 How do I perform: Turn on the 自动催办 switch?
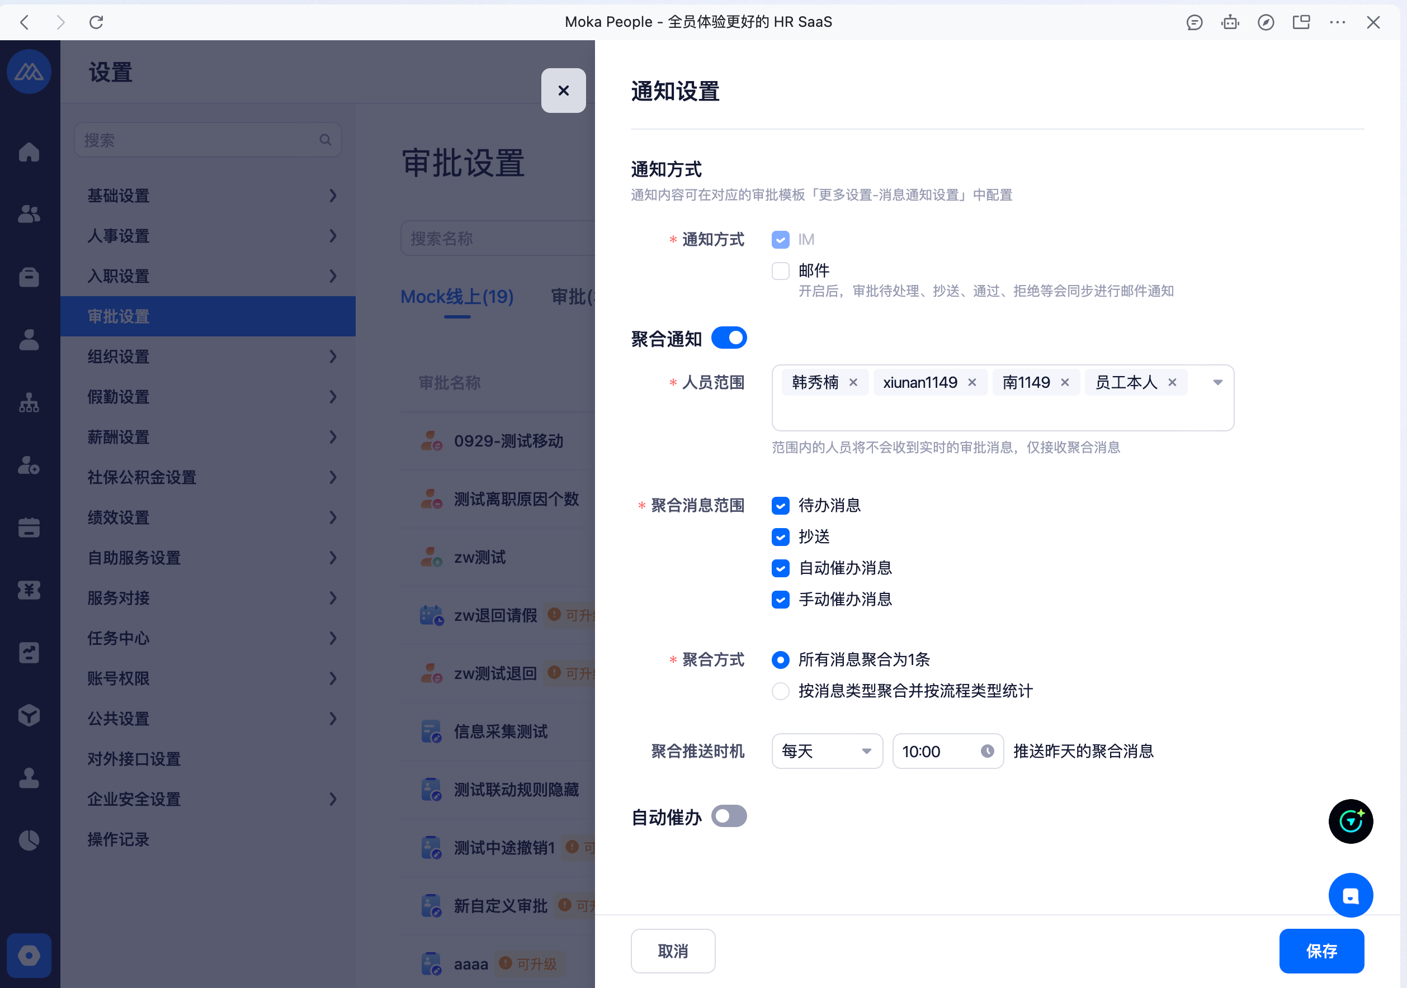click(729, 816)
